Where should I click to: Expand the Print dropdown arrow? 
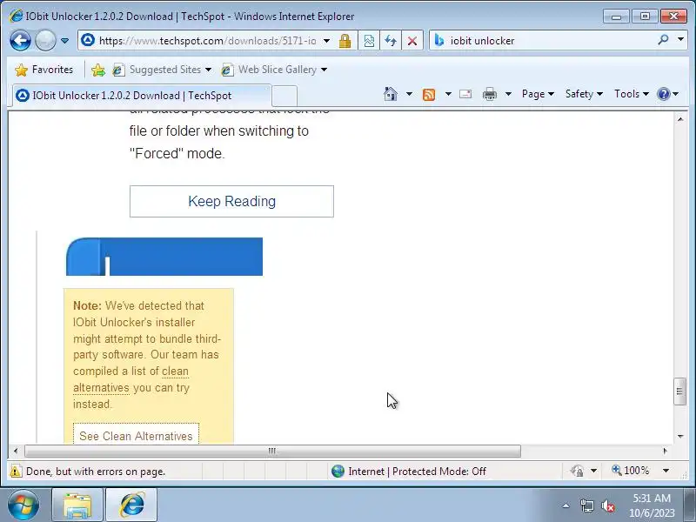(x=509, y=94)
